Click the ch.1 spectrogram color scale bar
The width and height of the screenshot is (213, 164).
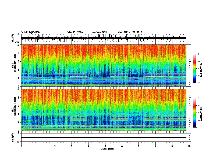point(194,69)
